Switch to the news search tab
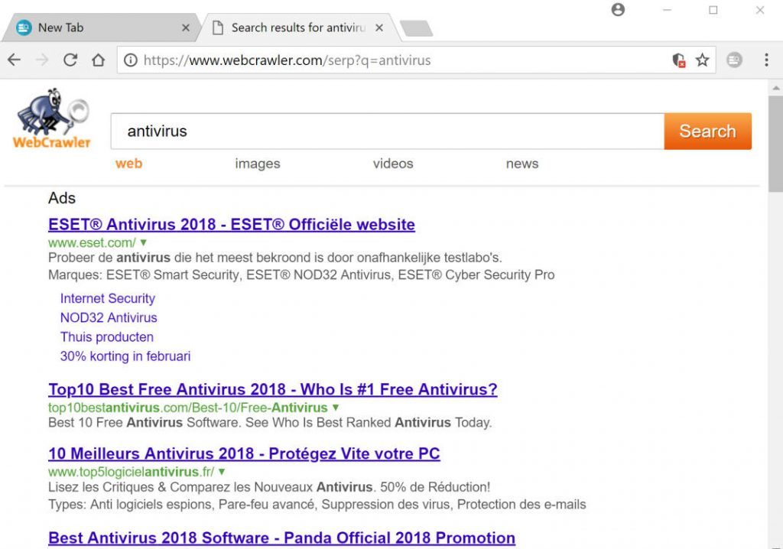 pyautogui.click(x=521, y=163)
